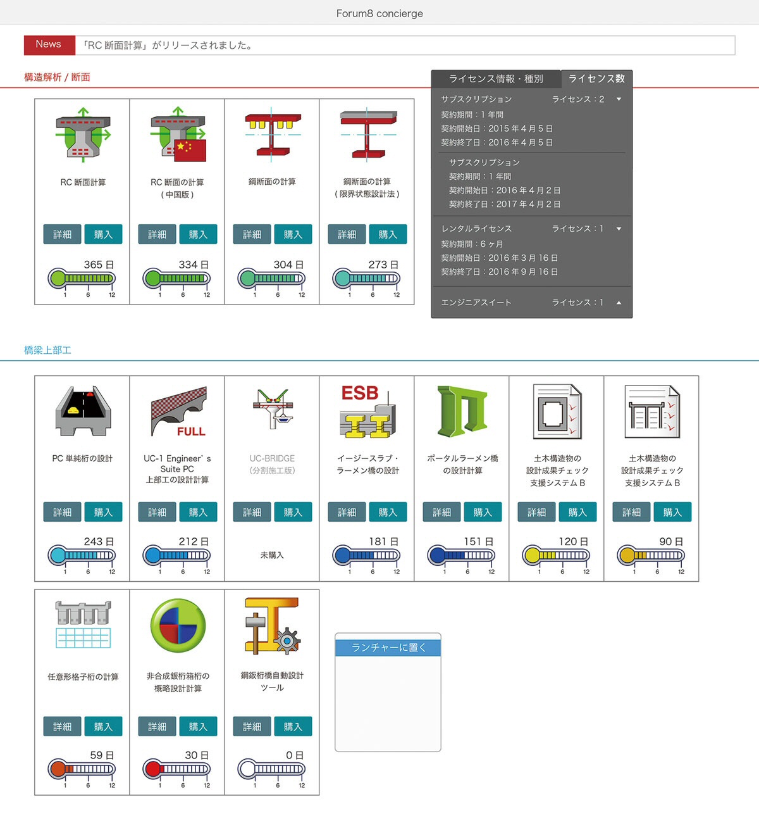Switch to the ライセンス数 tab
The width and height of the screenshot is (759, 823).
(x=596, y=79)
